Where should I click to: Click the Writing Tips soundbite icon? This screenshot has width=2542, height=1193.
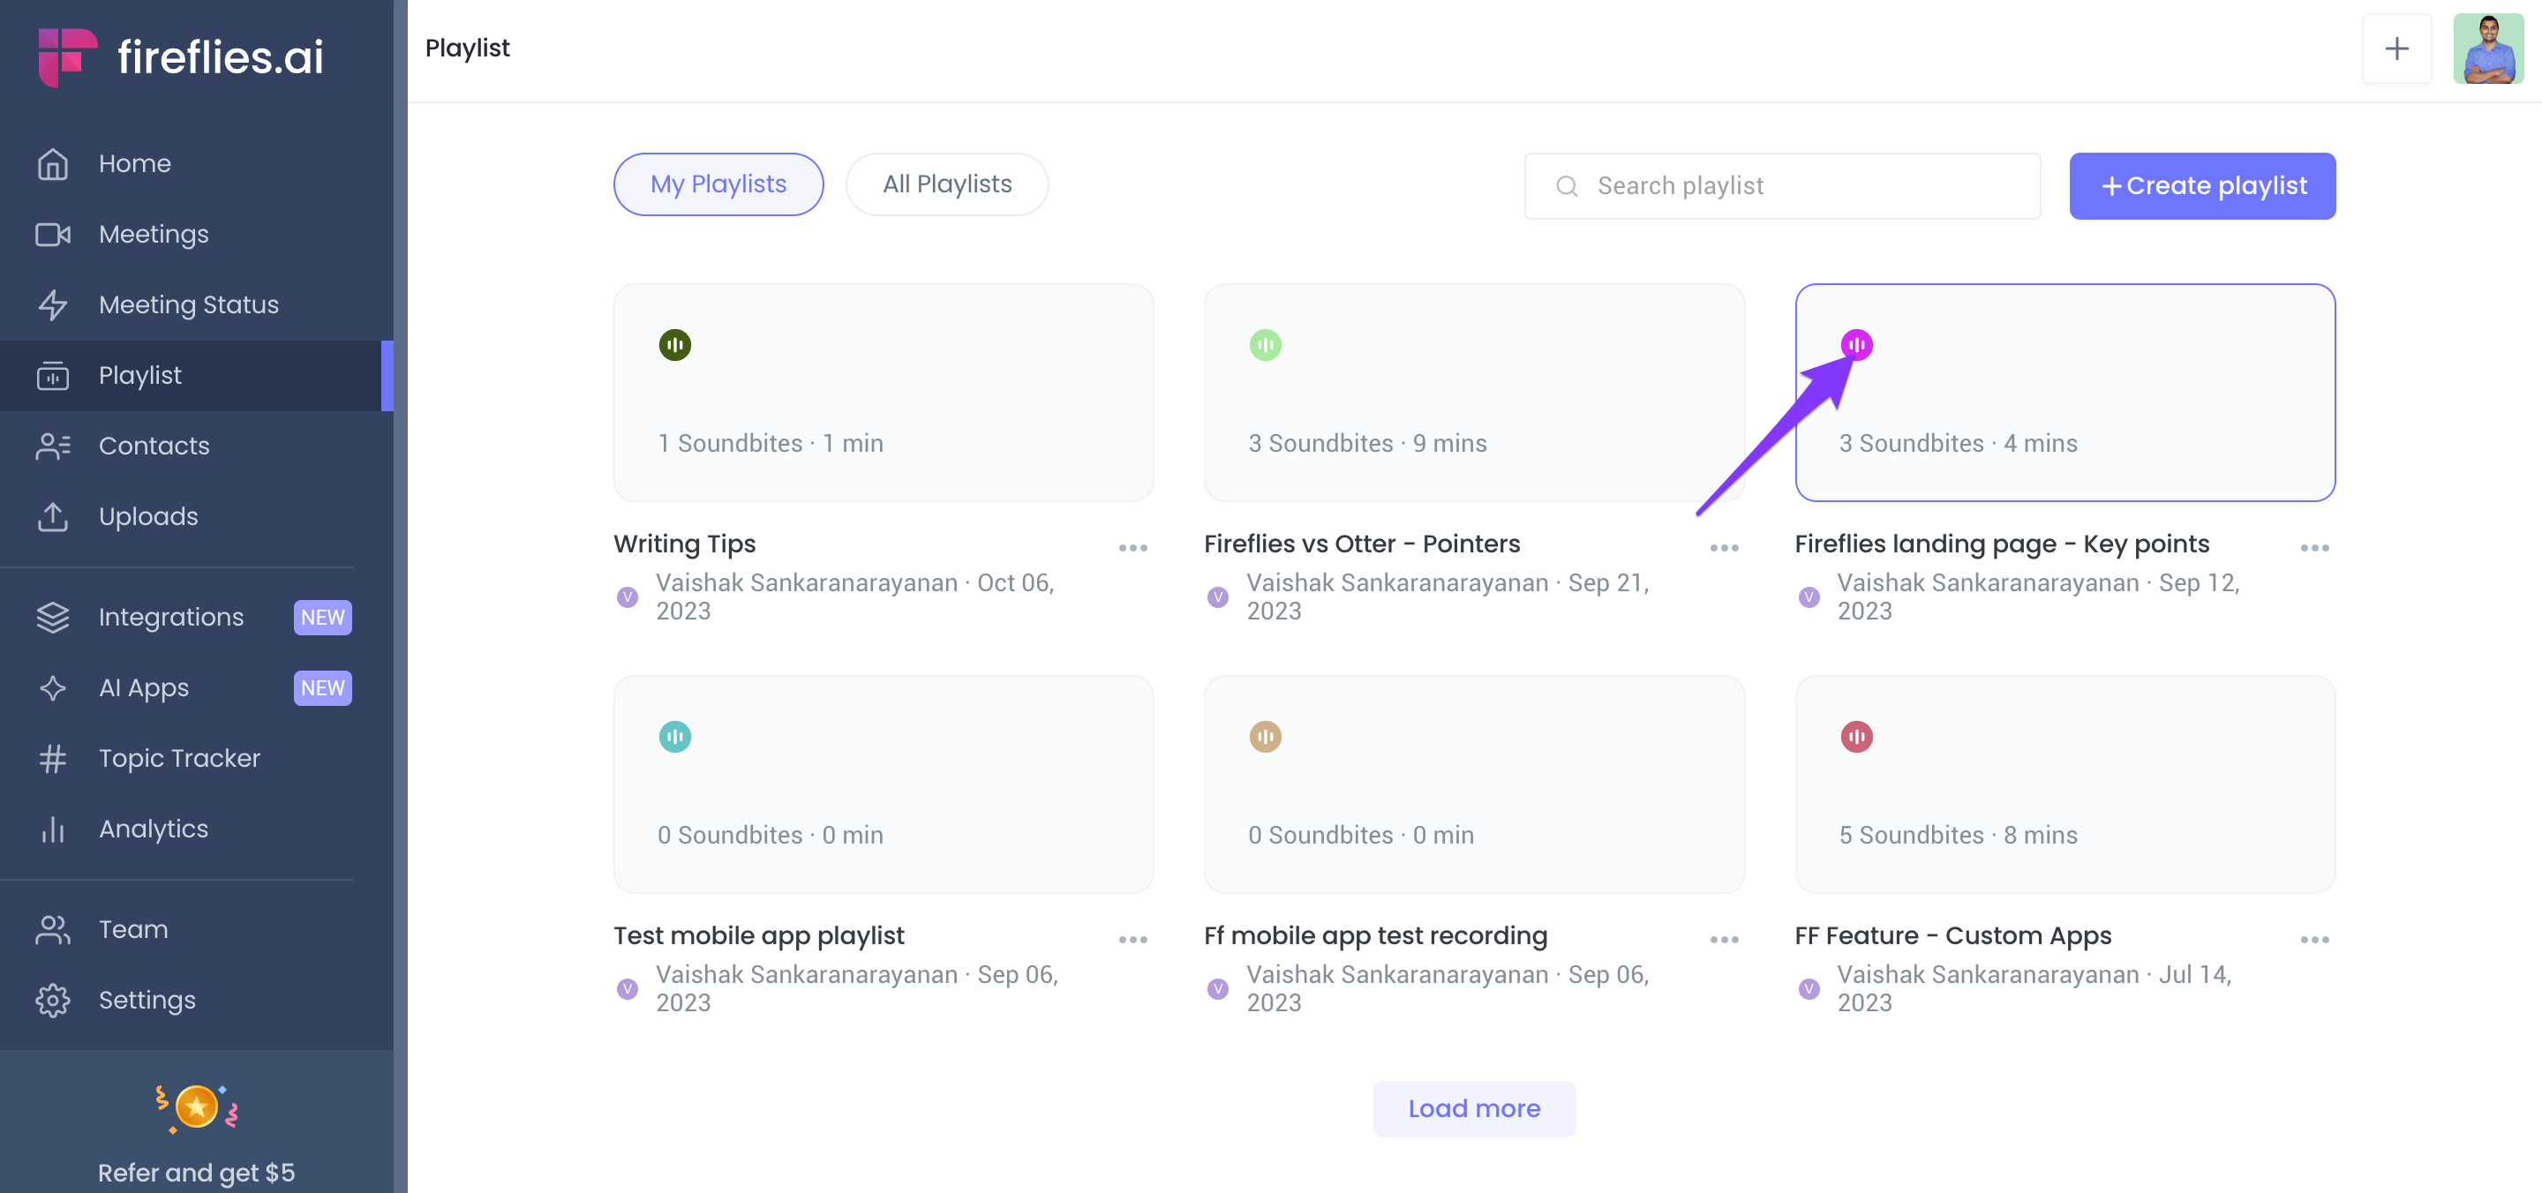point(675,344)
